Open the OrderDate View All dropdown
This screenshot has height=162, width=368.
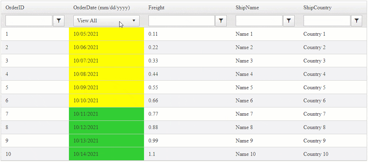106,21
